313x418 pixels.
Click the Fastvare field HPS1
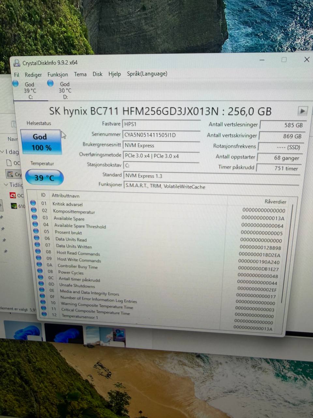click(161, 124)
